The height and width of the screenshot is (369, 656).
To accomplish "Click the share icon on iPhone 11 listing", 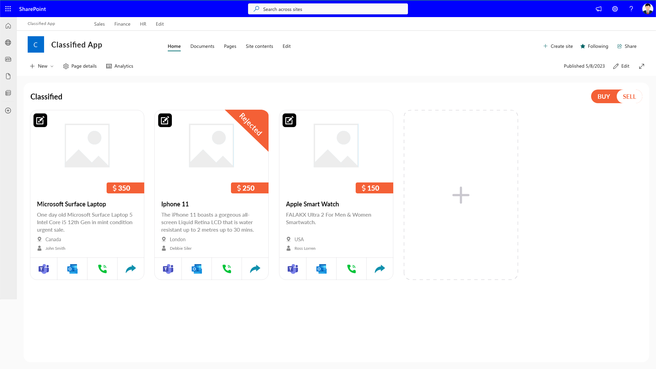I will (255, 269).
